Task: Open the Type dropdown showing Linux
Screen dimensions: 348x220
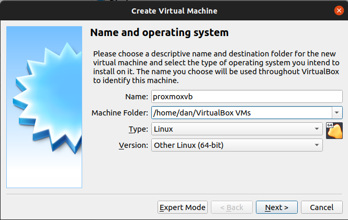Action: pyautogui.click(x=237, y=129)
